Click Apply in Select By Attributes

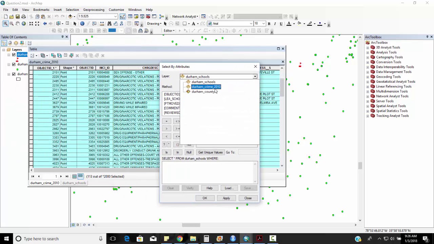[226, 198]
